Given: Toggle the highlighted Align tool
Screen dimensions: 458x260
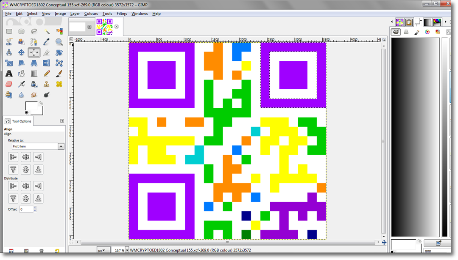Looking at the screenshot, I should click(34, 52).
